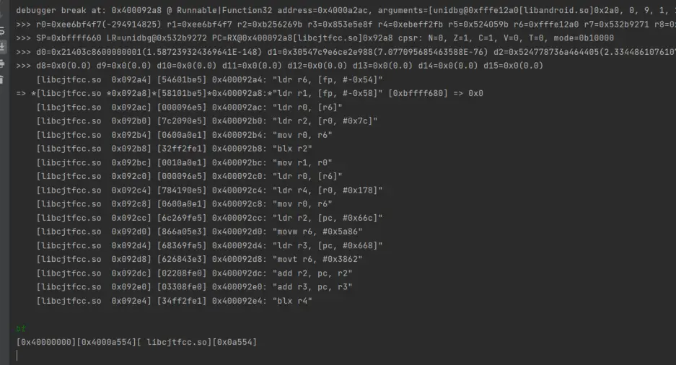Click the print console output icon
676x365 pixels.
(x=2, y=63)
